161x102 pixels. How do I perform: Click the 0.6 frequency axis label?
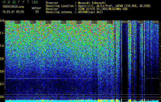(x=2, y=97)
